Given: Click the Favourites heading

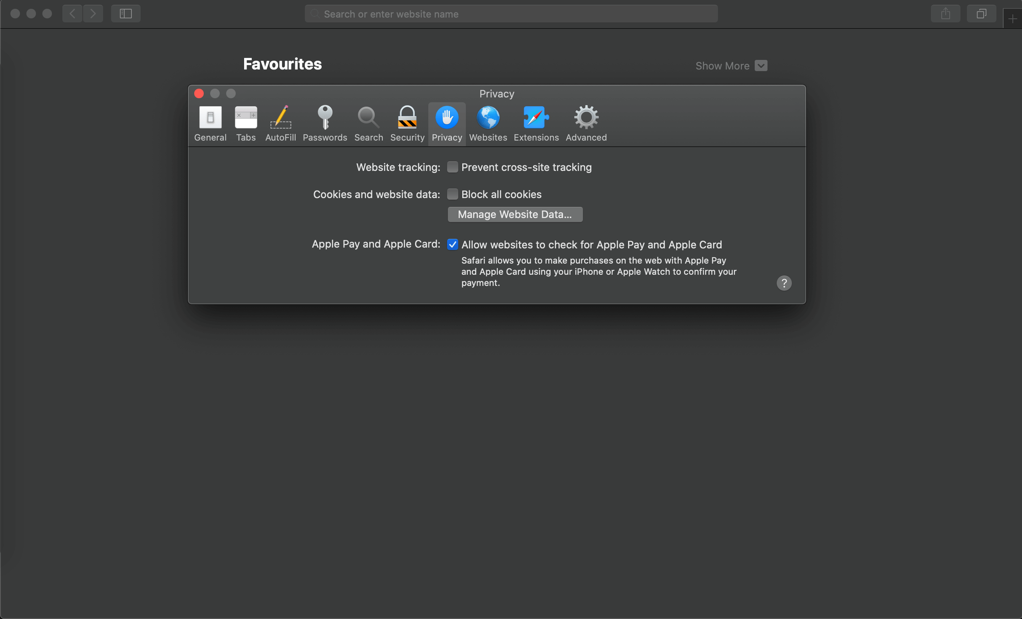Looking at the screenshot, I should click(282, 64).
